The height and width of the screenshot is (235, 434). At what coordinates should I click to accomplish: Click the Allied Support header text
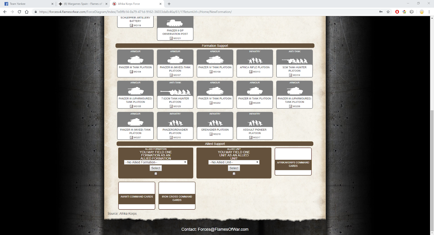215,144
